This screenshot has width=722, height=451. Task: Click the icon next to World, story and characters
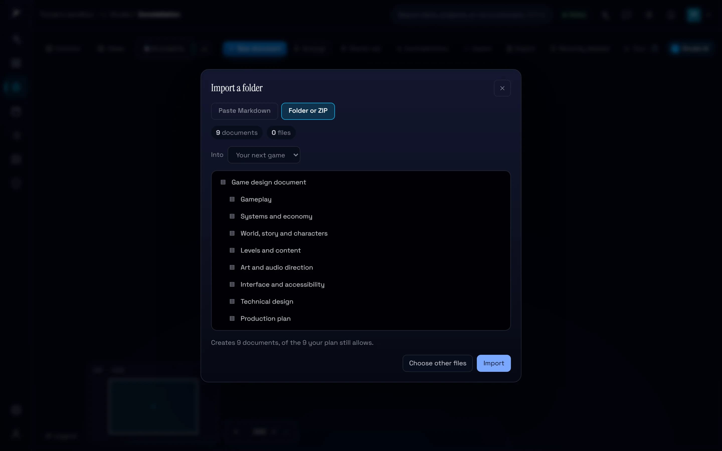click(232, 233)
